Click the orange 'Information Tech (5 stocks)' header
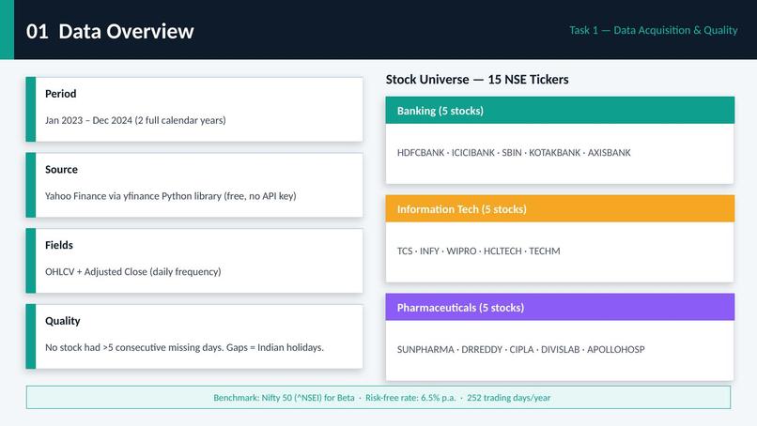The image size is (757, 426). pyautogui.click(x=560, y=209)
